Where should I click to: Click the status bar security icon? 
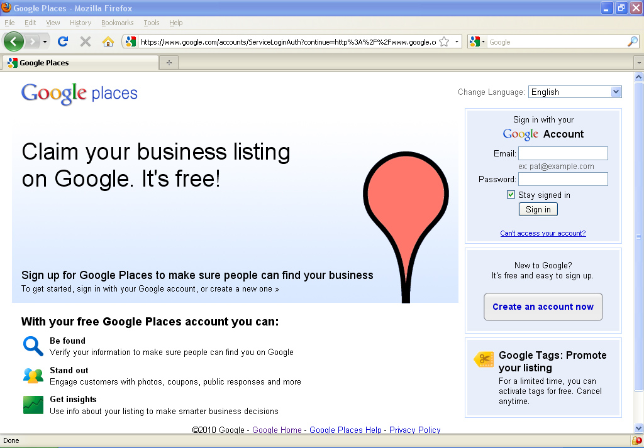point(636,440)
